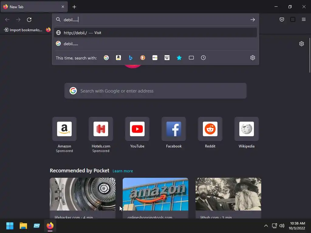
Task: Search in open Tabs icon
Action: coord(191,58)
